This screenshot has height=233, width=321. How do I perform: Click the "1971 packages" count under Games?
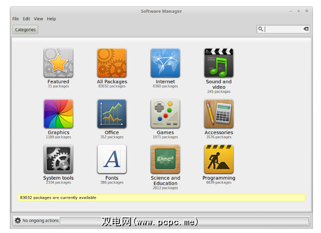(x=165, y=137)
